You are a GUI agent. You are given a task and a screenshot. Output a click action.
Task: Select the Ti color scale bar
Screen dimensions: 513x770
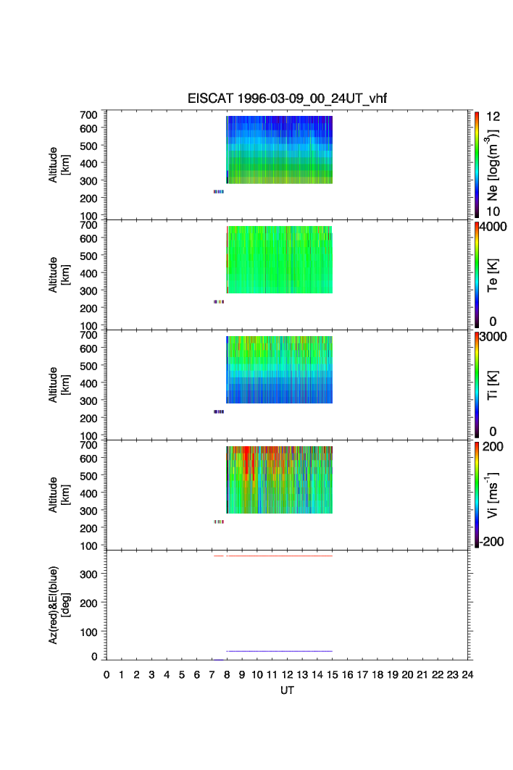point(476,385)
